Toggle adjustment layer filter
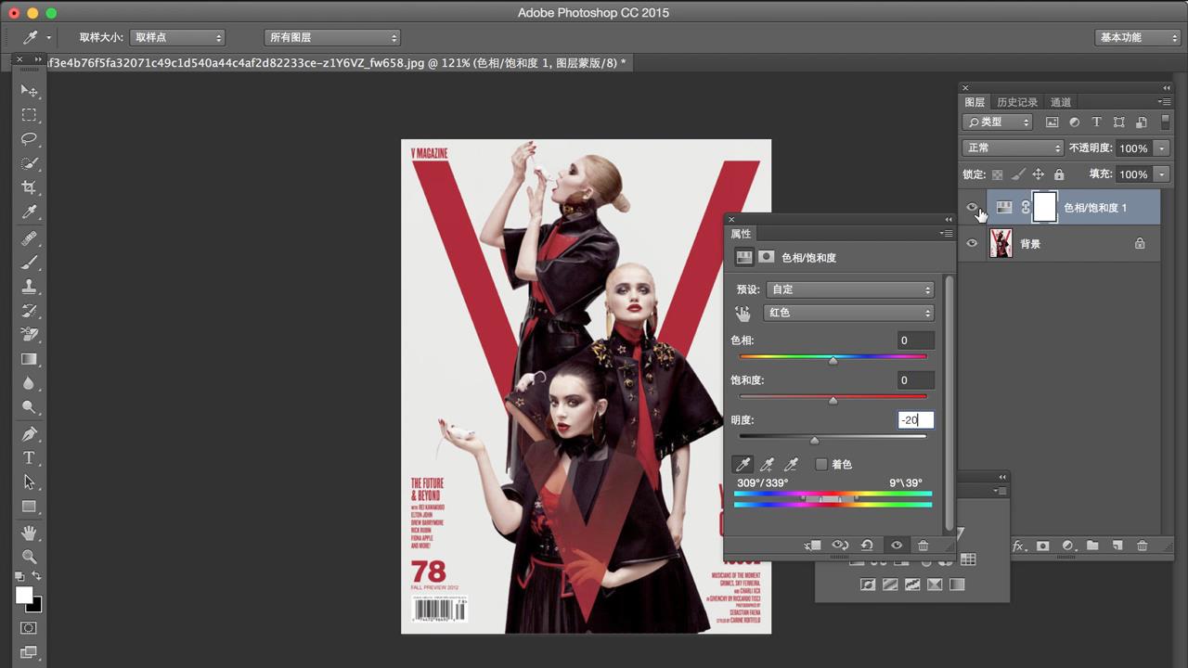1188x668 pixels. coord(1074,122)
